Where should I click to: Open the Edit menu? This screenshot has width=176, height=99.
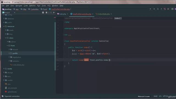click(x=7, y=5)
